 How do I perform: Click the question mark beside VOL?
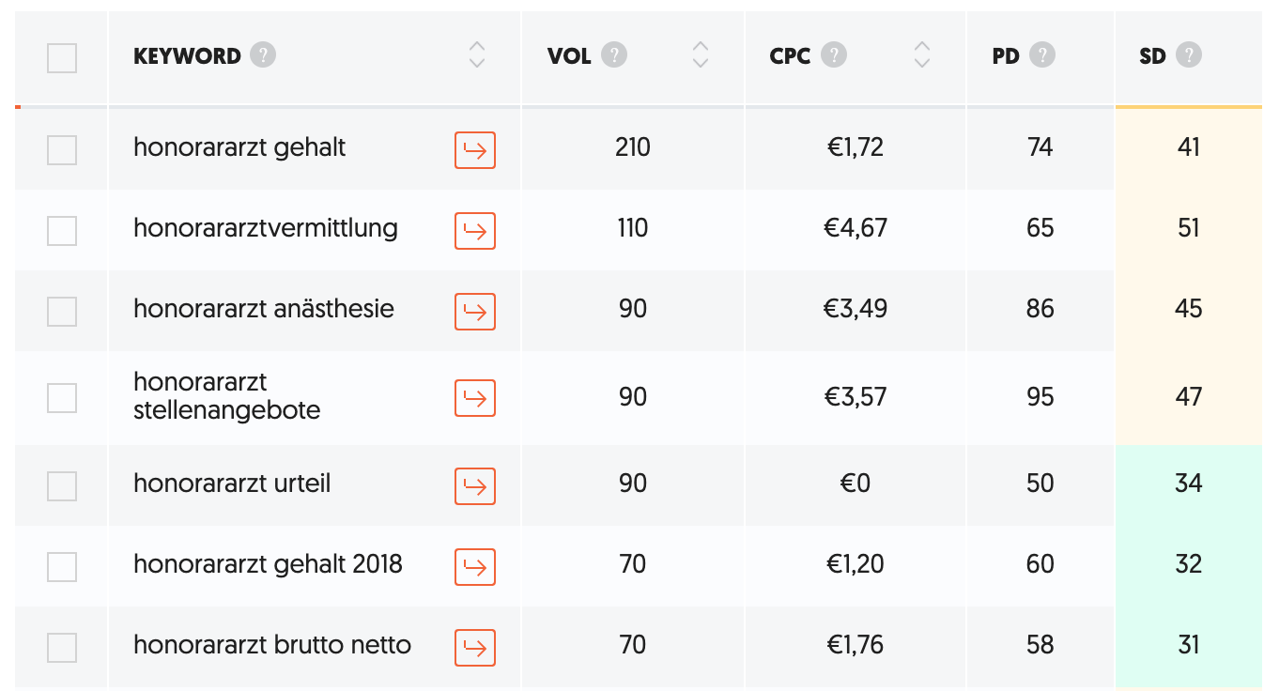(x=614, y=55)
